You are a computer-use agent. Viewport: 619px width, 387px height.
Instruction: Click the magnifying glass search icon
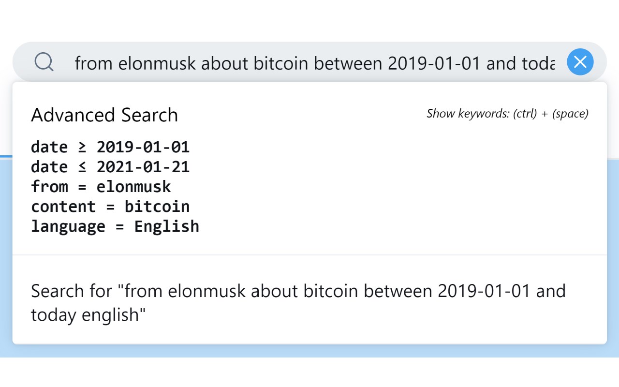click(44, 62)
